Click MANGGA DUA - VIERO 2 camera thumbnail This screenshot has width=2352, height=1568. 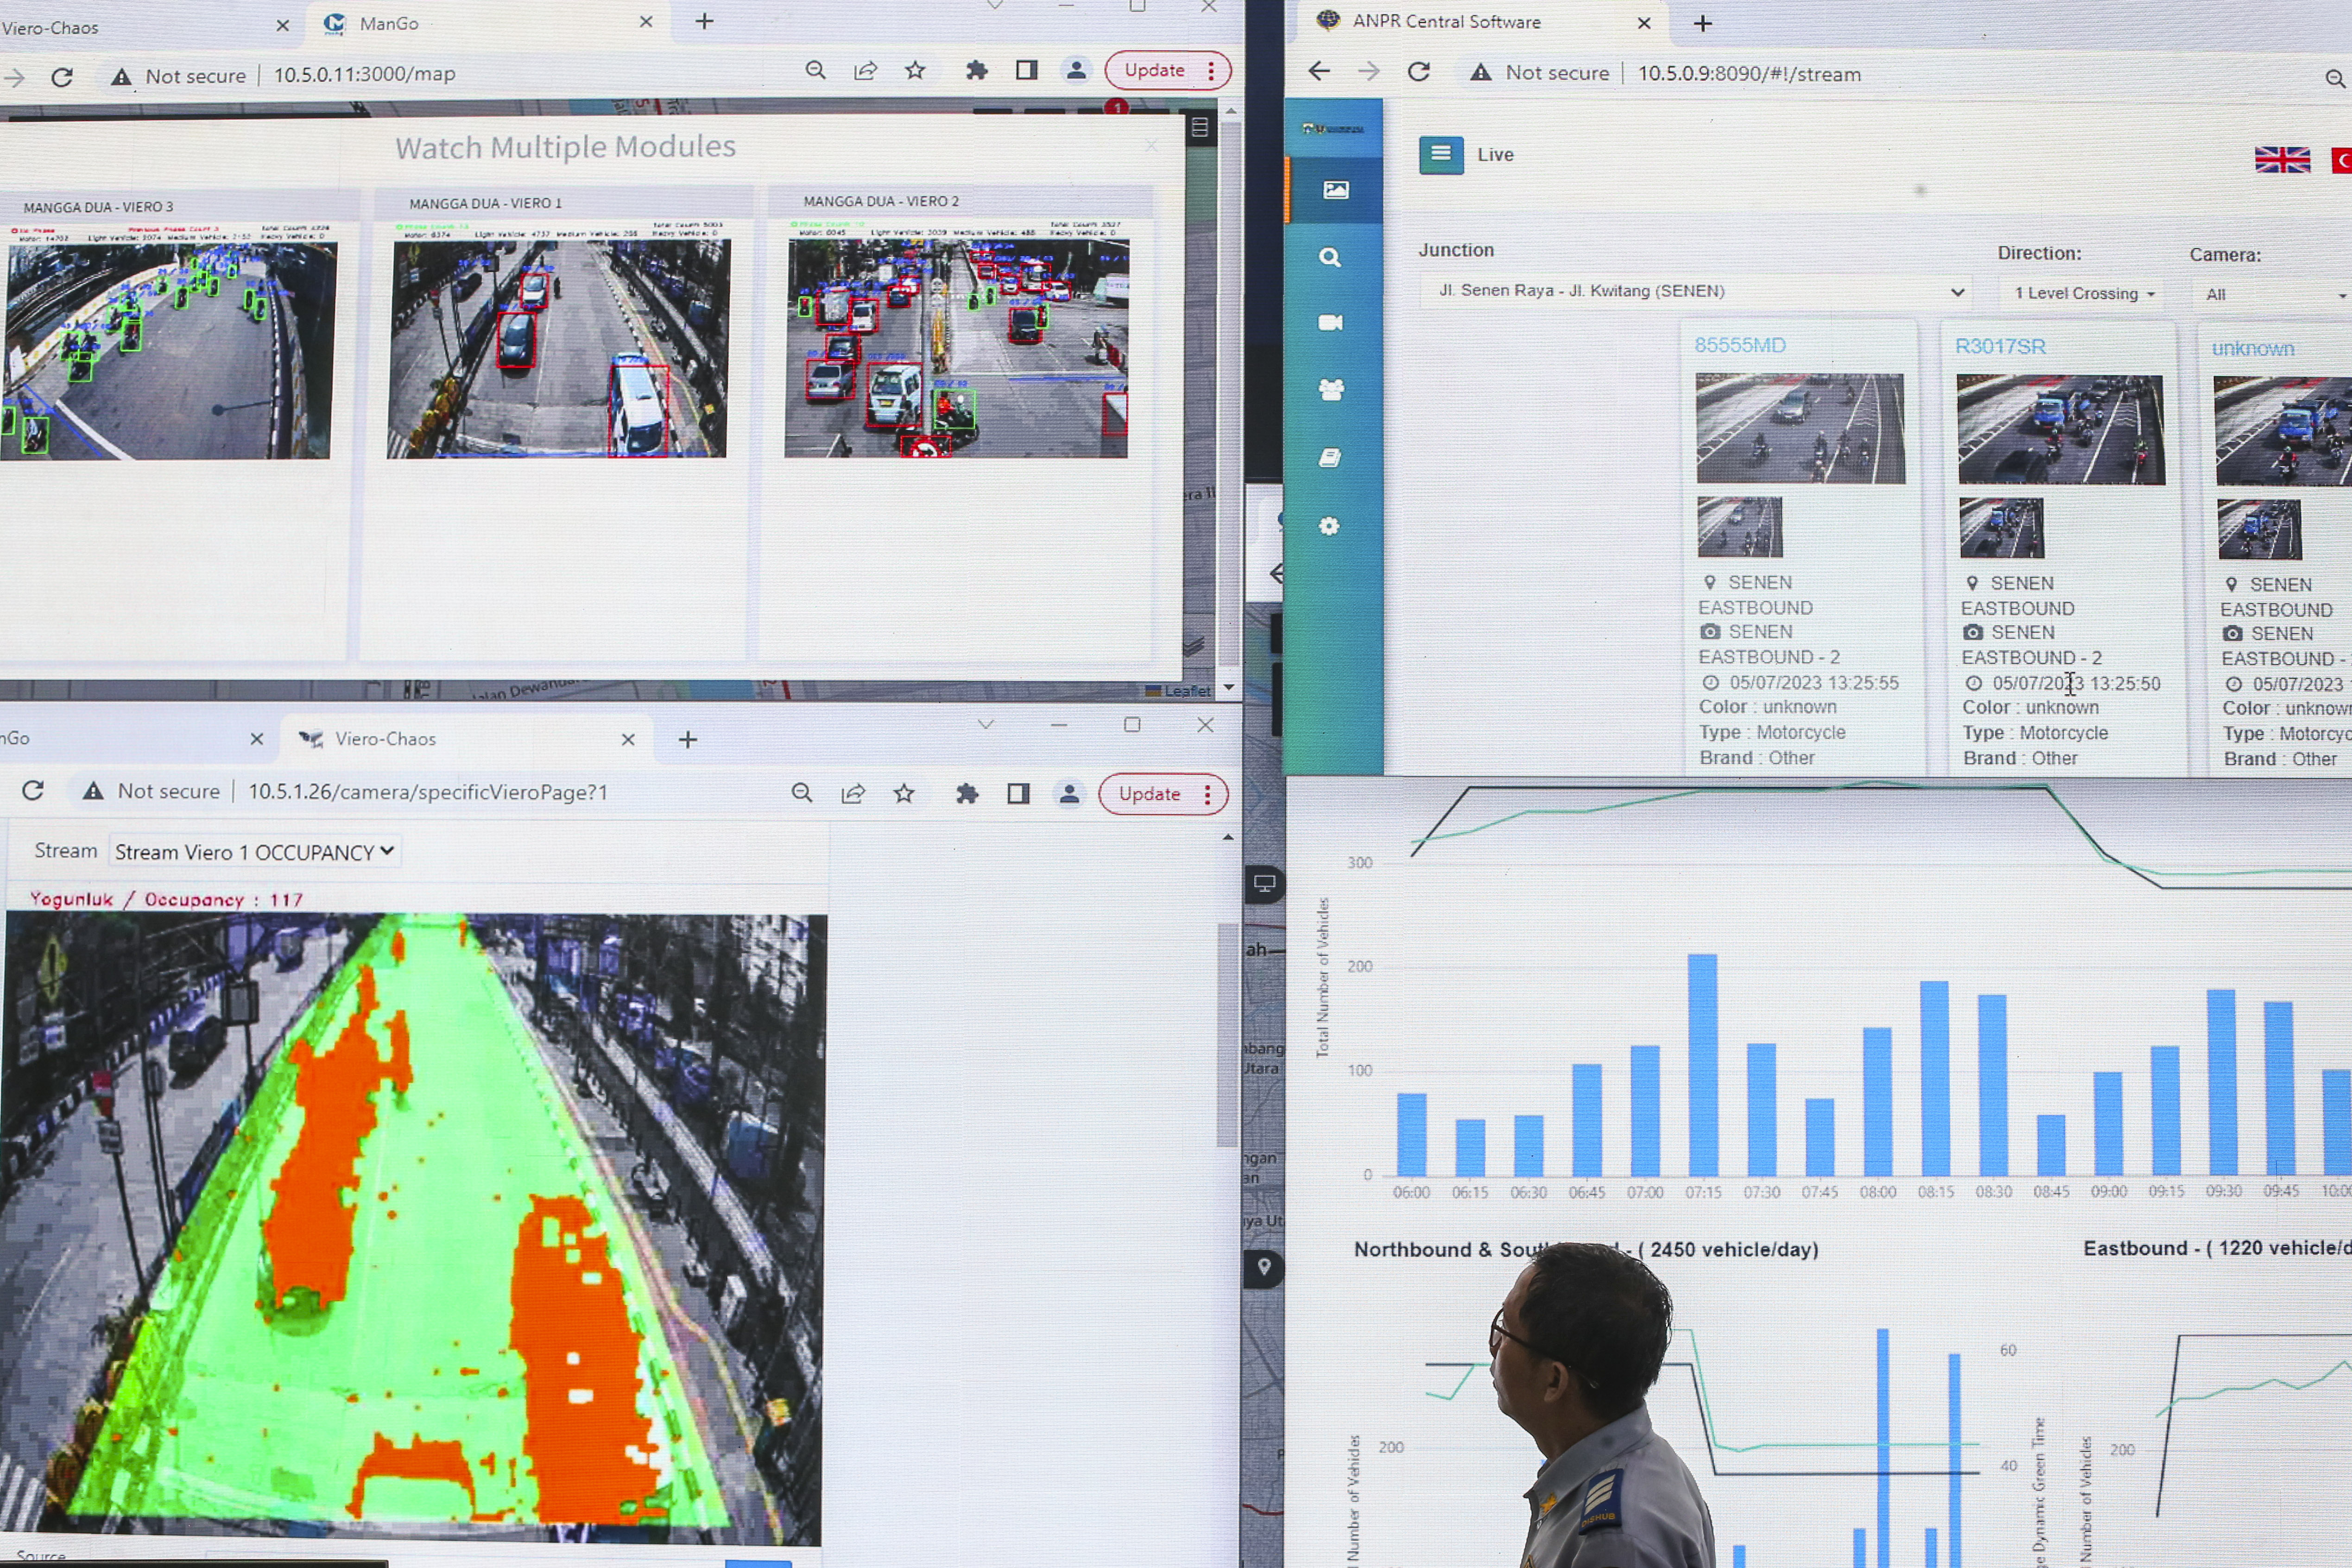[956, 347]
